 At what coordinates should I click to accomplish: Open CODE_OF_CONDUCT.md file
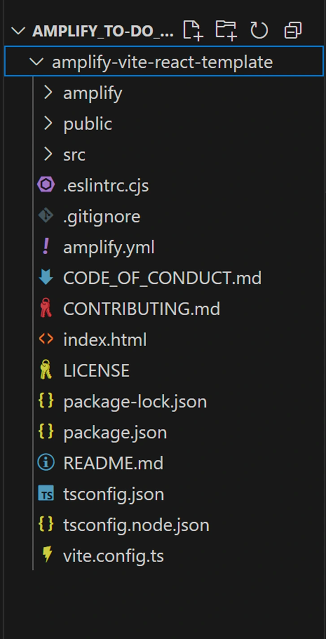pos(162,278)
